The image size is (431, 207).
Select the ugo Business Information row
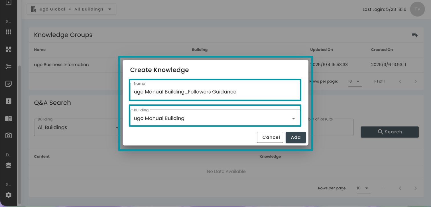226,65
